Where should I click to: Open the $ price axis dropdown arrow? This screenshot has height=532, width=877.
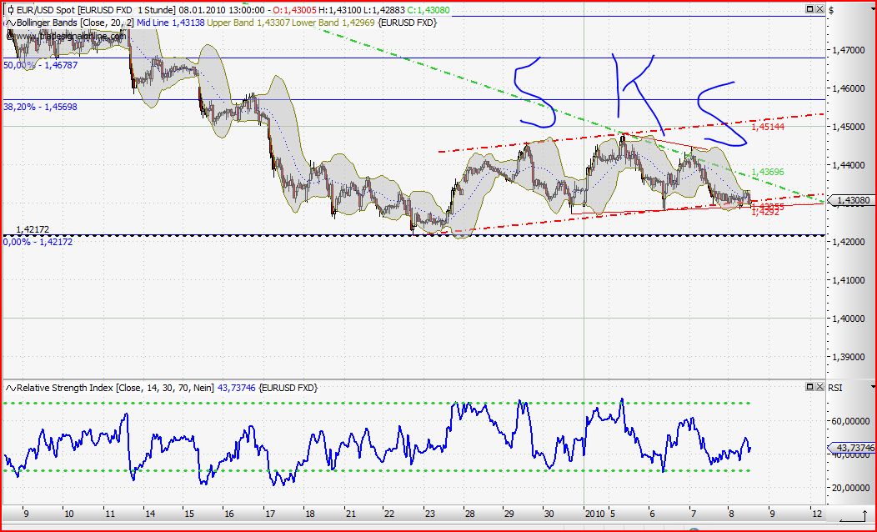coord(873,9)
